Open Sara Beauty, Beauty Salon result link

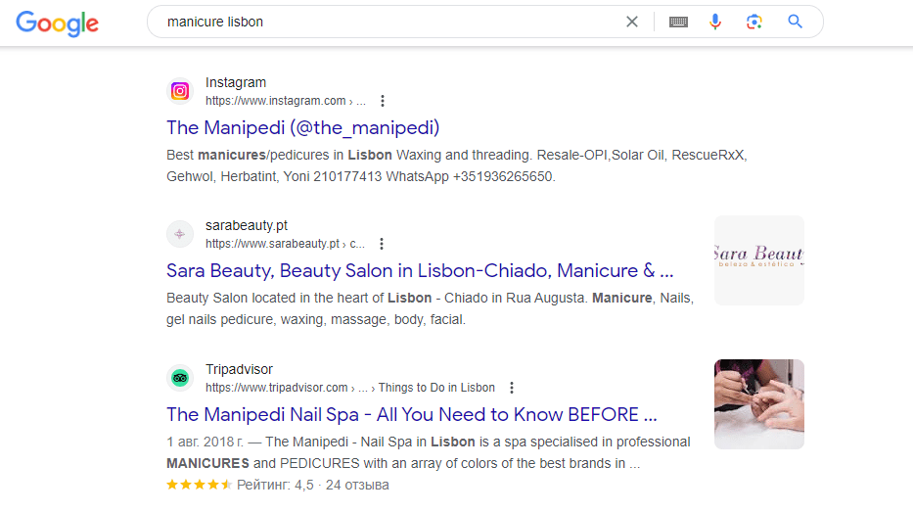(420, 271)
